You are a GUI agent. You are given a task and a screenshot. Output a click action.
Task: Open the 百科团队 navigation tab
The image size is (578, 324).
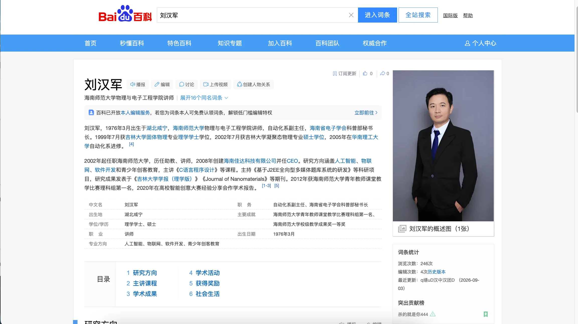click(327, 43)
